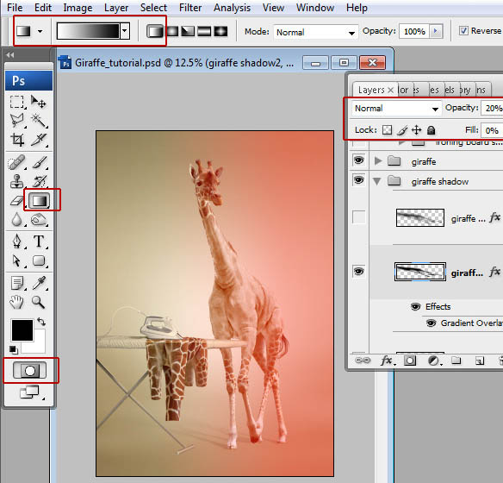Screen dimensions: 503x483
Task: Collapse the giraffe shadow group
Action: [377, 181]
